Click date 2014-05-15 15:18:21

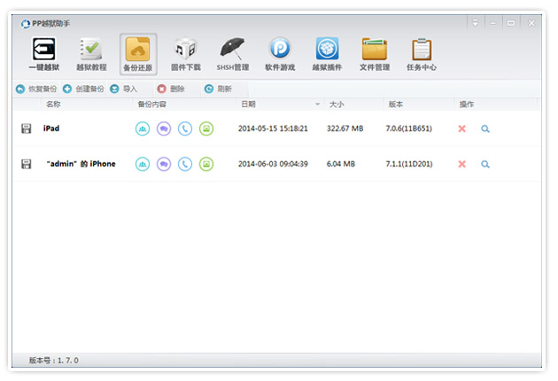click(273, 128)
